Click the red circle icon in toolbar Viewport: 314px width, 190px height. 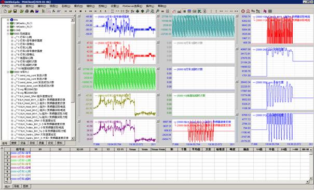click(x=243, y=11)
